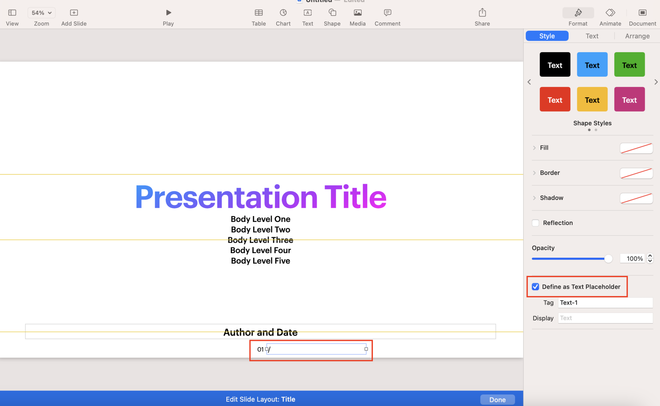This screenshot has height=406, width=660.
Task: Click the Add Slide icon
Action: pyautogui.click(x=74, y=13)
